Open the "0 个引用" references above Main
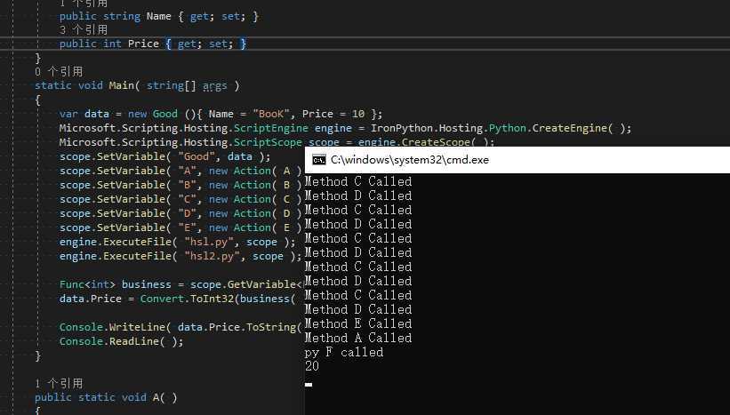The height and width of the screenshot is (415, 730). click(x=59, y=71)
